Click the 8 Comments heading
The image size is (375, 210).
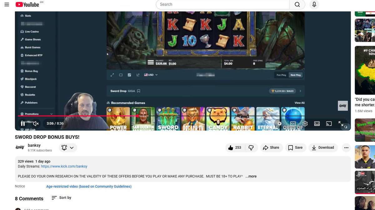(x=29, y=199)
